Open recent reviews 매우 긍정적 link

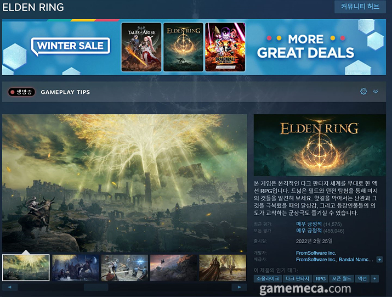pos(309,224)
